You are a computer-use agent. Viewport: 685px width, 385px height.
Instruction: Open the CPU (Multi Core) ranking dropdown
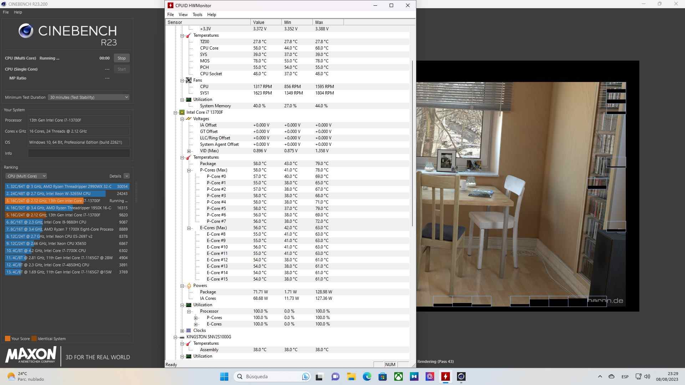tap(26, 176)
